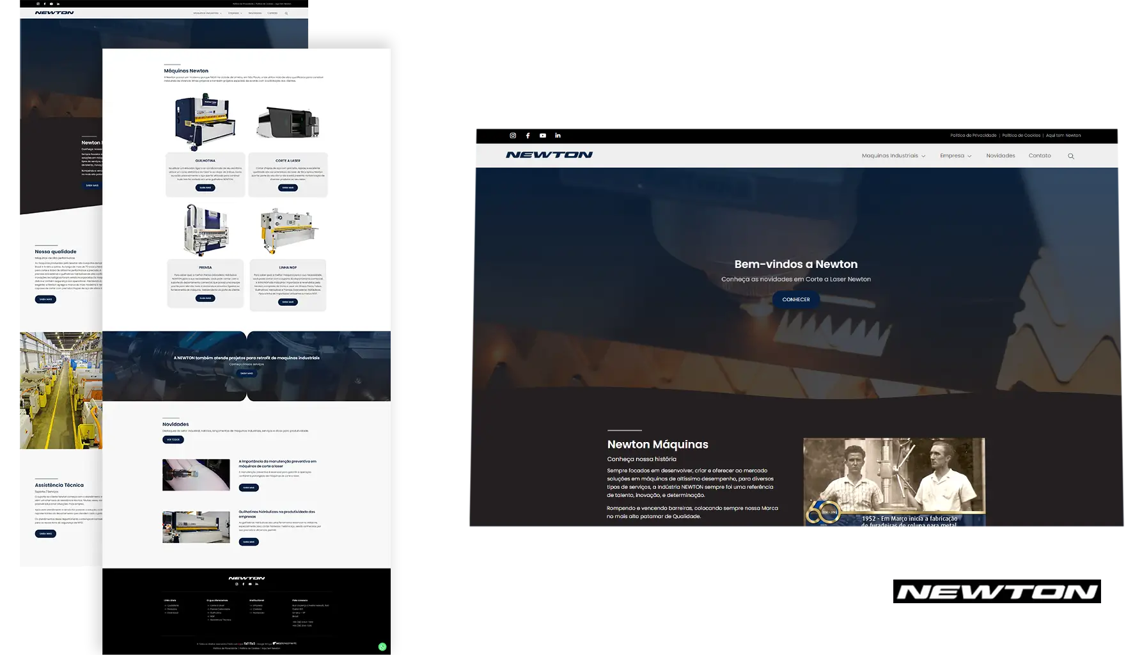Click Saiba Mais in the PRENSA card

coord(205,298)
